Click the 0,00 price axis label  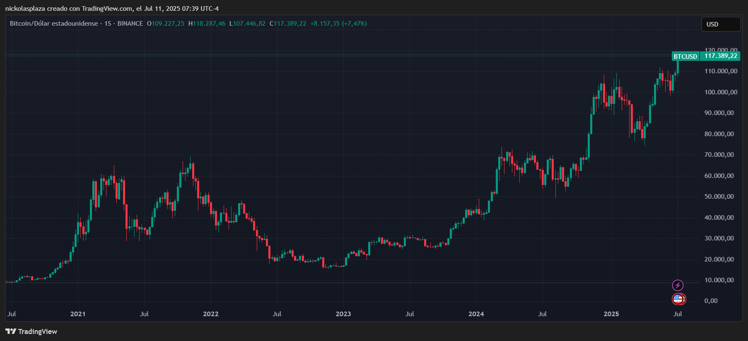711,301
